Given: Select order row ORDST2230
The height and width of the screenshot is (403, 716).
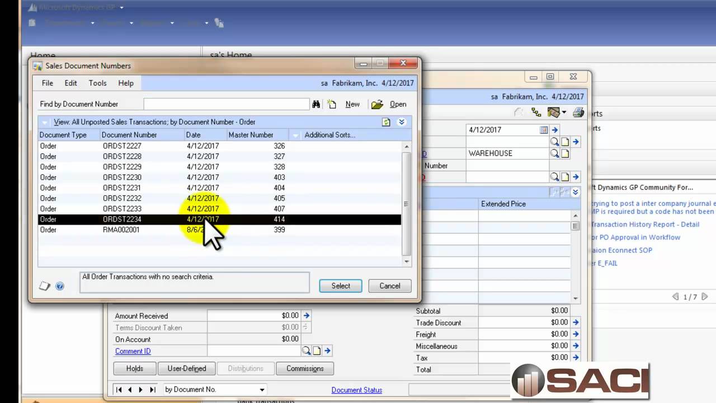Looking at the screenshot, I should [x=220, y=177].
